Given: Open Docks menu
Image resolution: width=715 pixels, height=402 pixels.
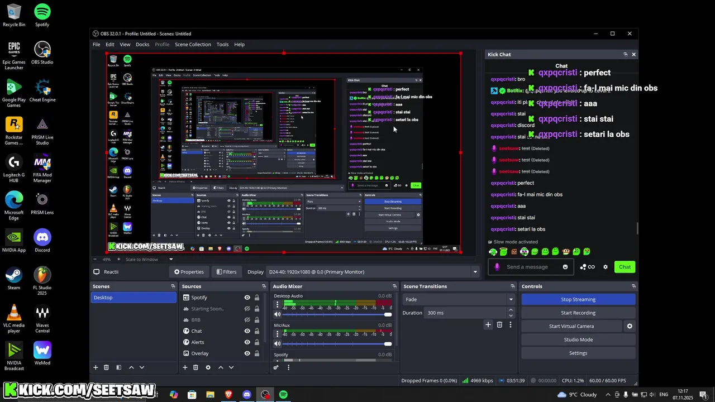Looking at the screenshot, I should point(142,45).
